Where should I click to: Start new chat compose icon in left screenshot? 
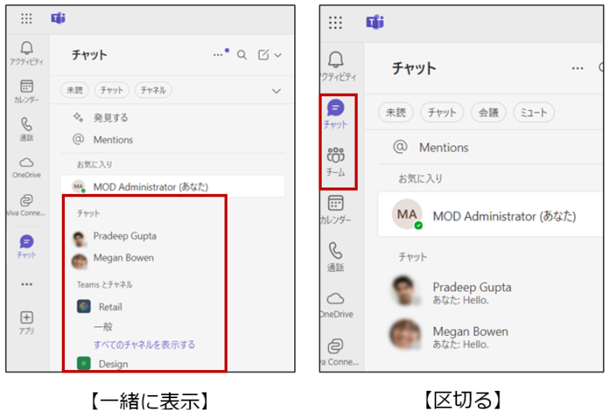263,54
